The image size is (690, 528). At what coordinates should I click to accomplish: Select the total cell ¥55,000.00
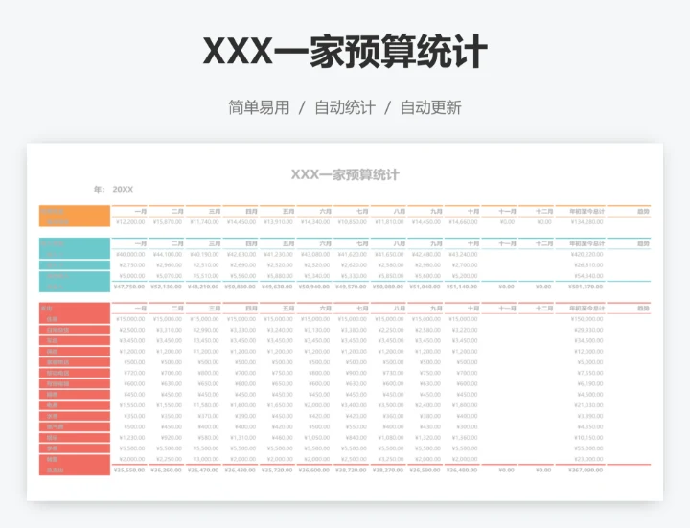pyautogui.click(x=588, y=448)
